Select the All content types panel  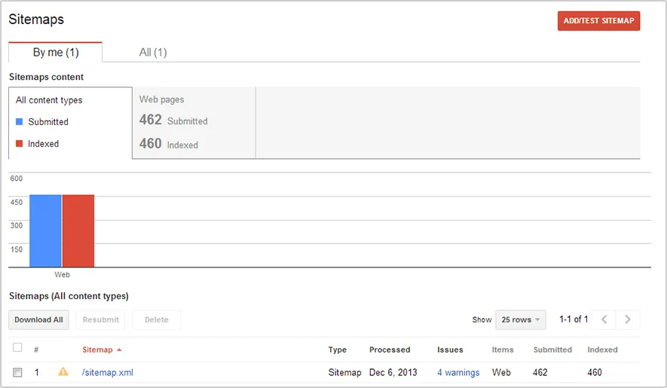pos(70,122)
